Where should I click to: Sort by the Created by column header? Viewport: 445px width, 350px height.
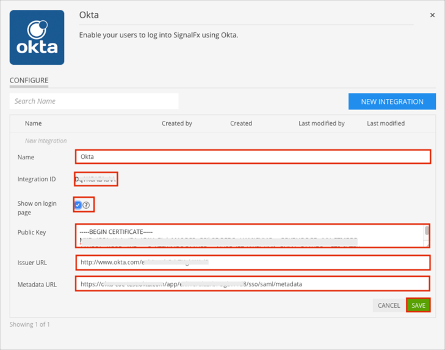click(x=176, y=123)
